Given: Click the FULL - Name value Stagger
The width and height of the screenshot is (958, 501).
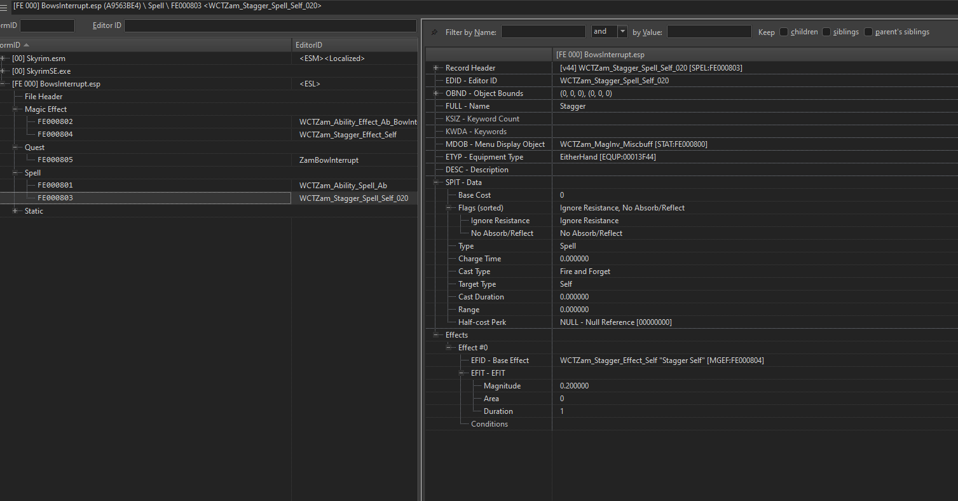Looking at the screenshot, I should [x=573, y=106].
